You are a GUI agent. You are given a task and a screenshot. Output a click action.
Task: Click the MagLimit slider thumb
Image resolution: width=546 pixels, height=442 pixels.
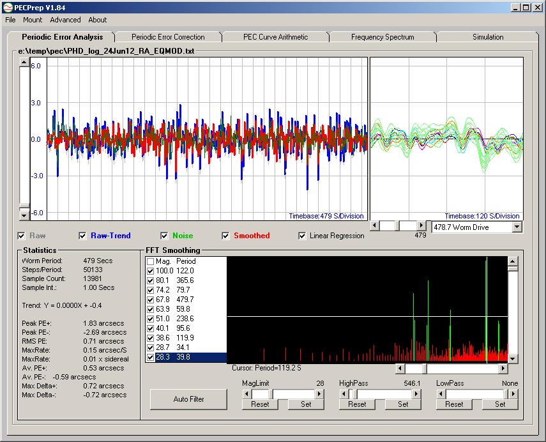[x=271, y=394]
